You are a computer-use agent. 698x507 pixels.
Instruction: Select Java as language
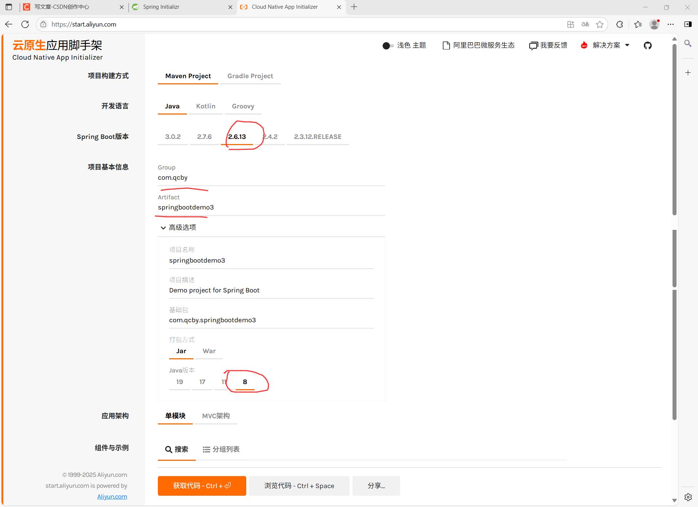[172, 106]
